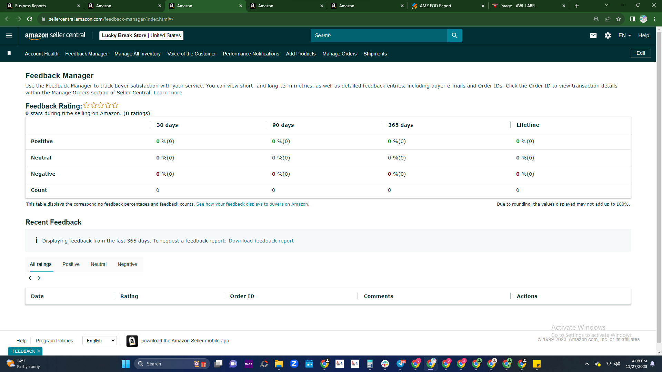Open Help link in footer
The image size is (662, 372).
(21, 341)
